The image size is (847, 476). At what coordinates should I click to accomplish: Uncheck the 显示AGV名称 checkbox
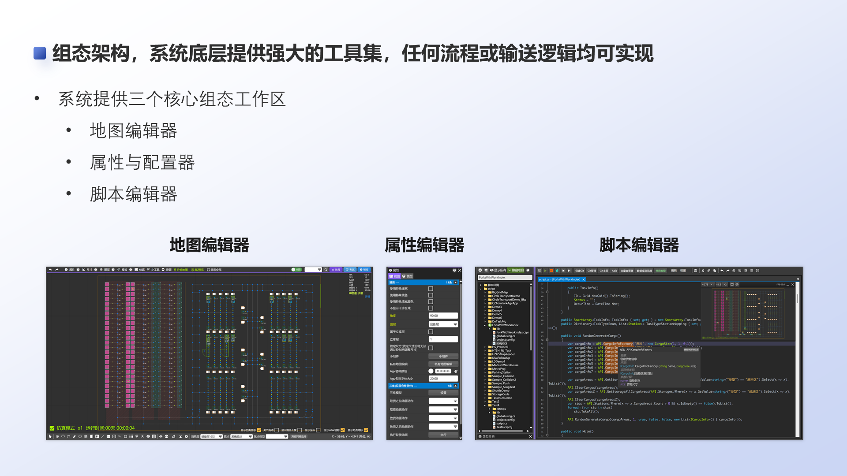[x=343, y=430]
